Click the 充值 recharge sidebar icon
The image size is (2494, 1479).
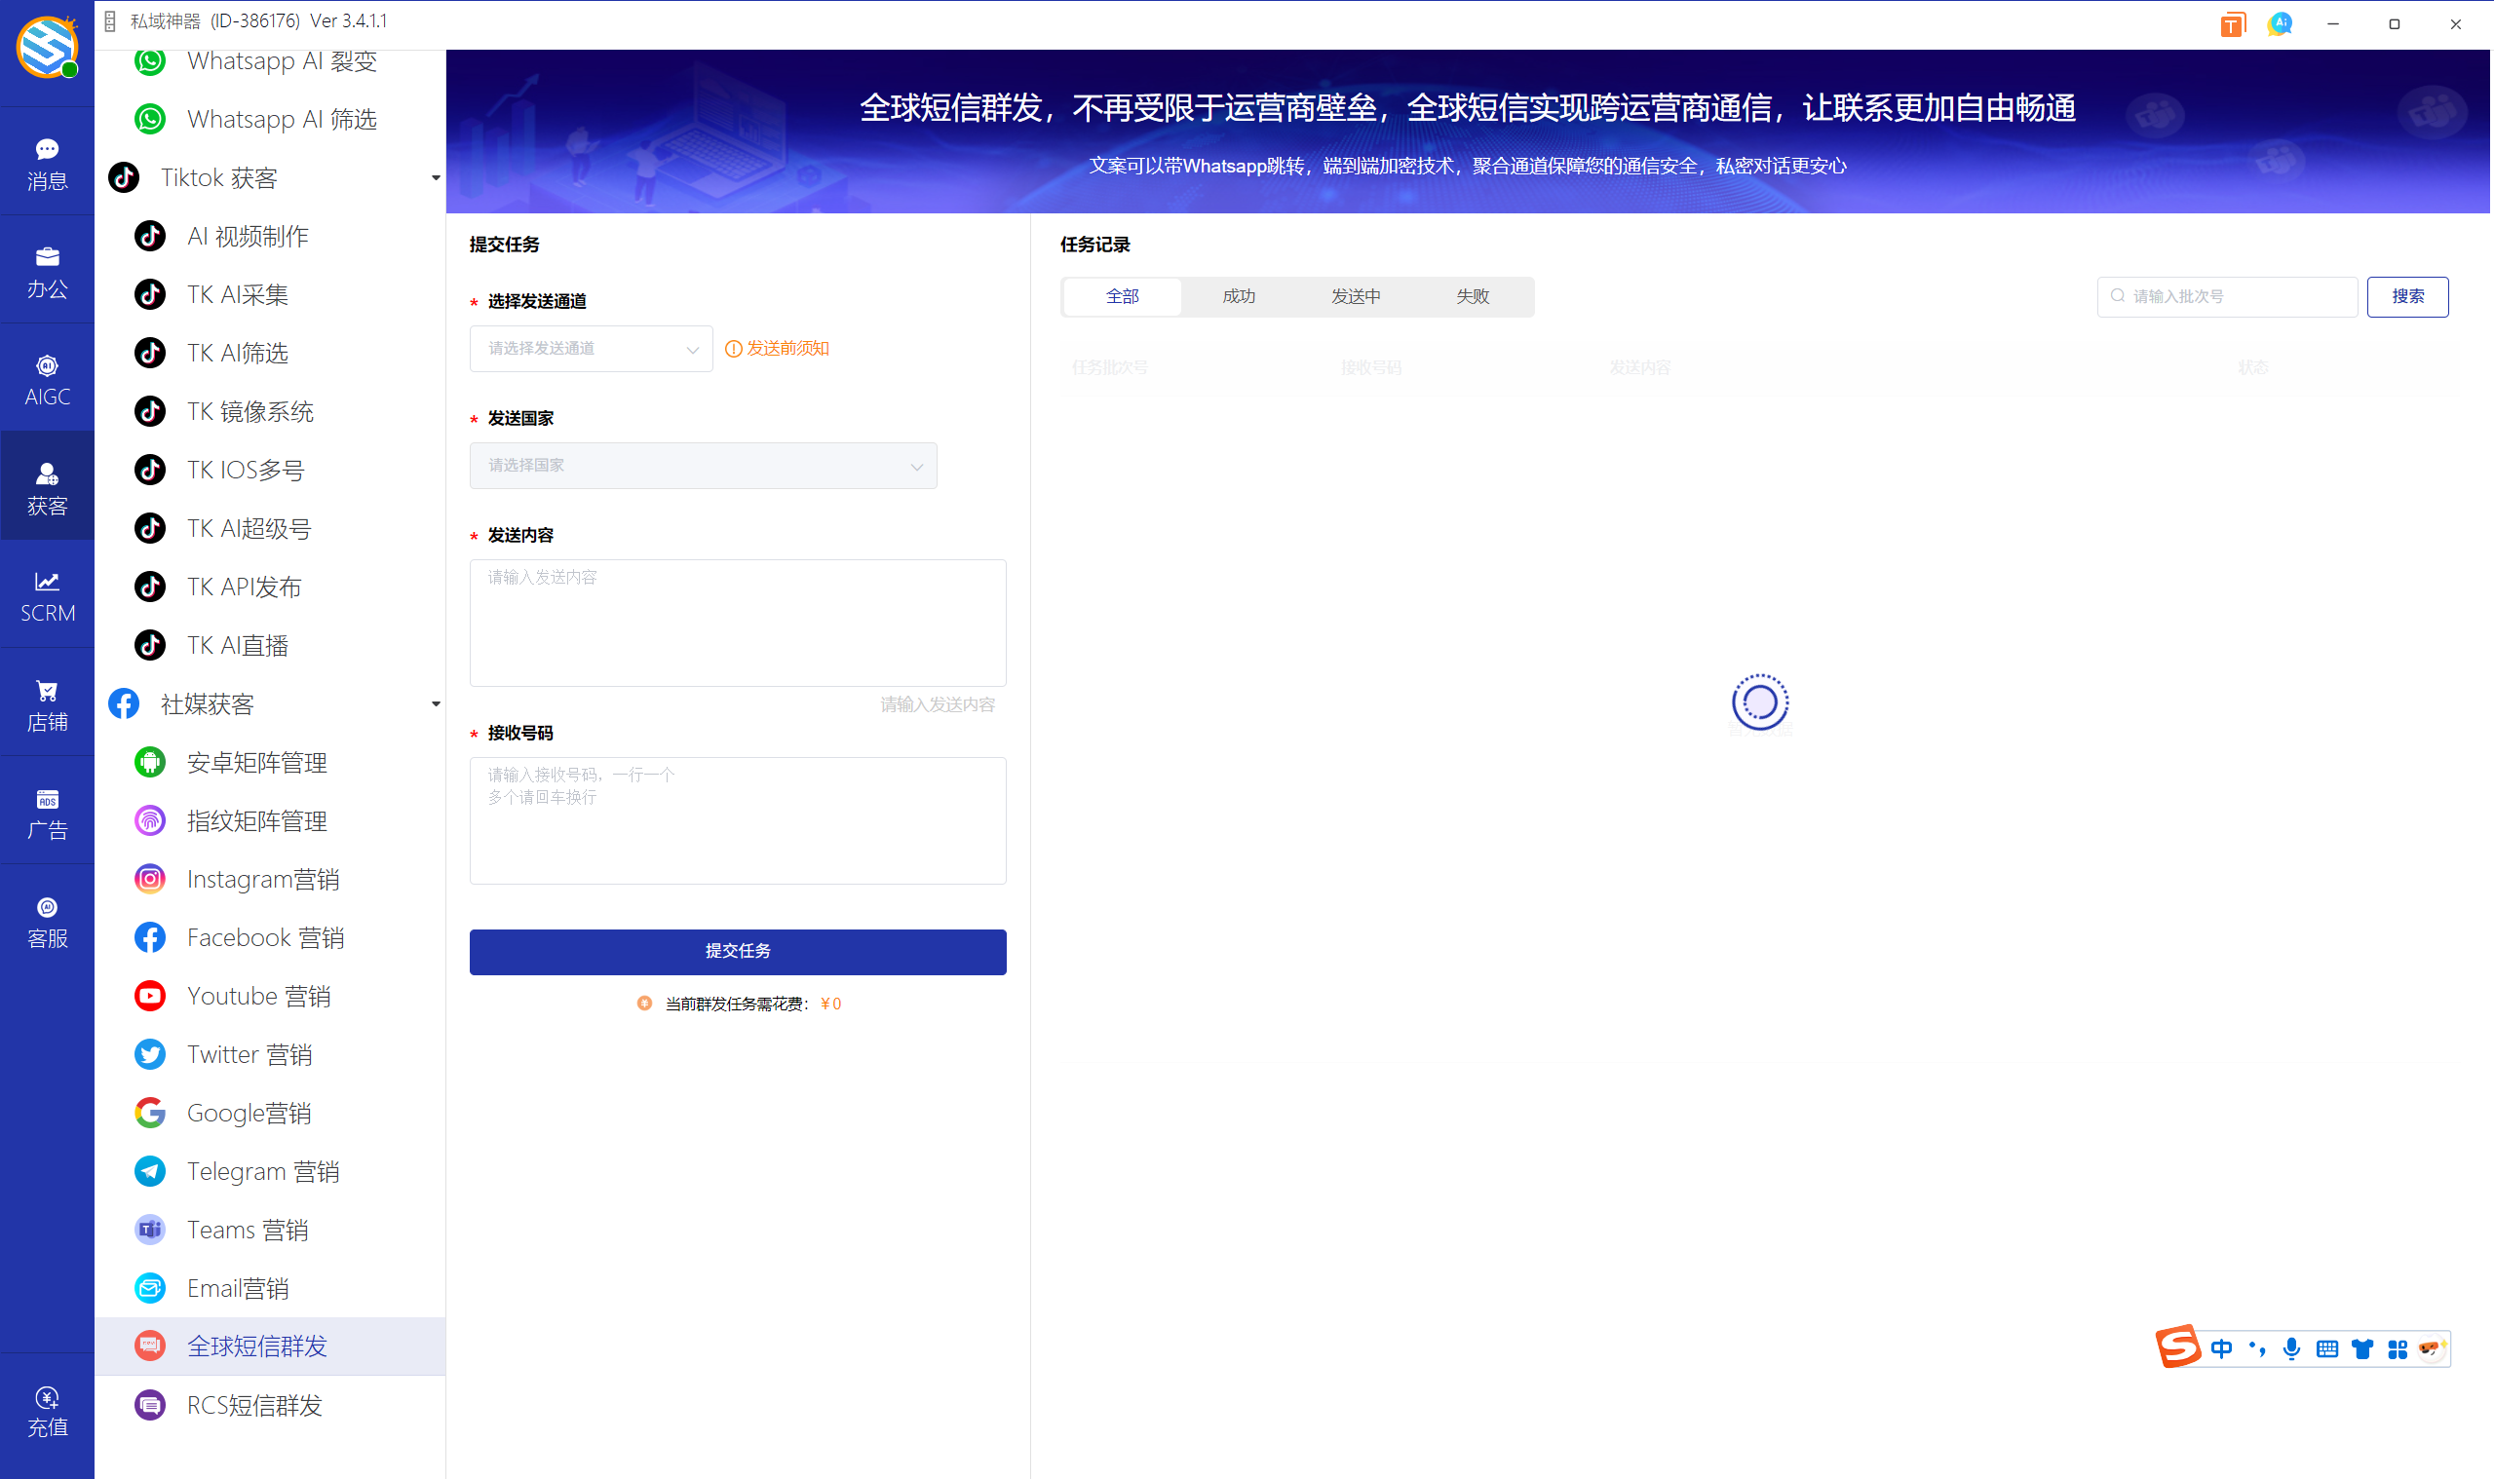(47, 1409)
